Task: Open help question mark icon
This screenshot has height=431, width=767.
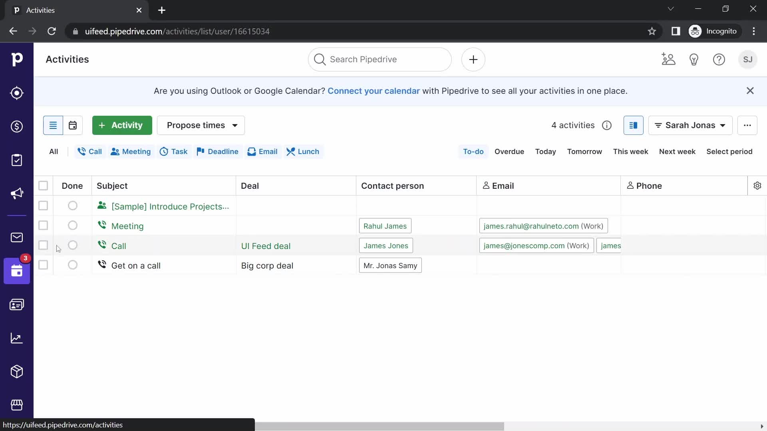Action: [719, 59]
